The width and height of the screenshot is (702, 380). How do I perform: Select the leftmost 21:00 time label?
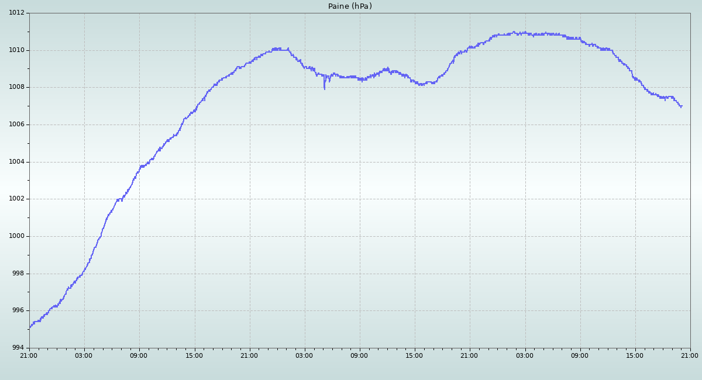29,355
